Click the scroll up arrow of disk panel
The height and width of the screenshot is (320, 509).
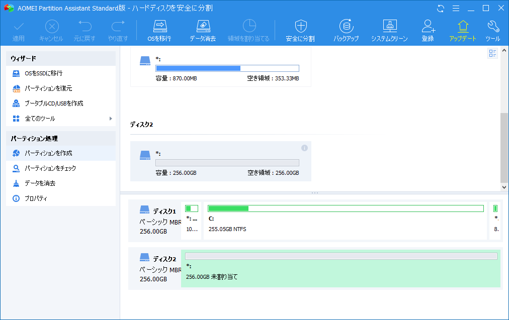pos(504,50)
